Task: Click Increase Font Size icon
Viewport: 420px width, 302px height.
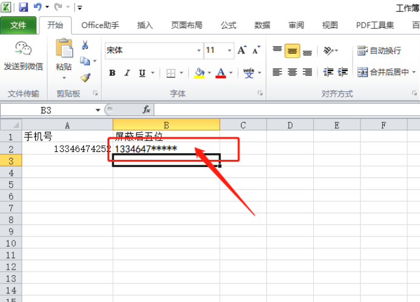Action: [x=242, y=50]
